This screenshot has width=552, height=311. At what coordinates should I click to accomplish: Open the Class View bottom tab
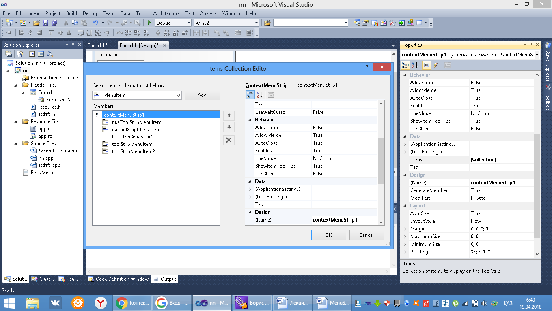43,279
